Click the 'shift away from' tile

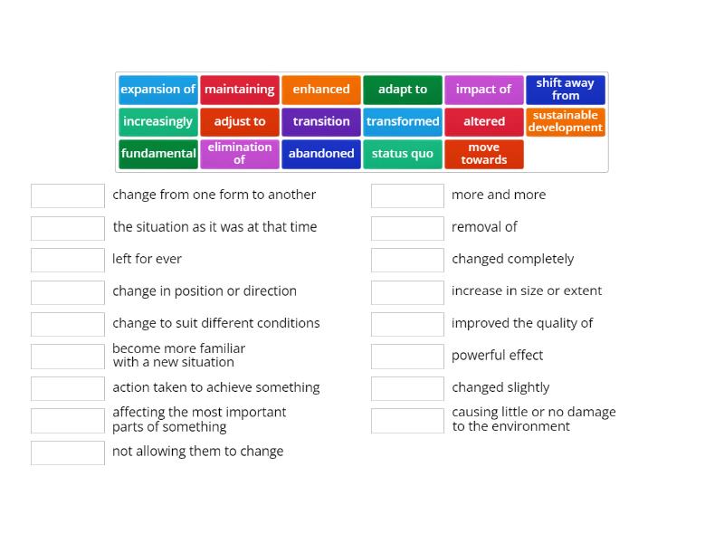(566, 90)
